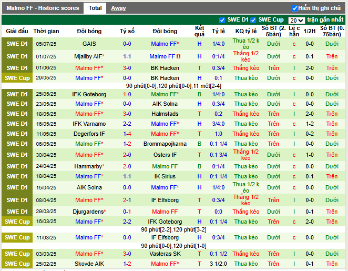The height and width of the screenshot is (271, 348).
Task: Click the Tỷ số column header
Action: (127, 31)
